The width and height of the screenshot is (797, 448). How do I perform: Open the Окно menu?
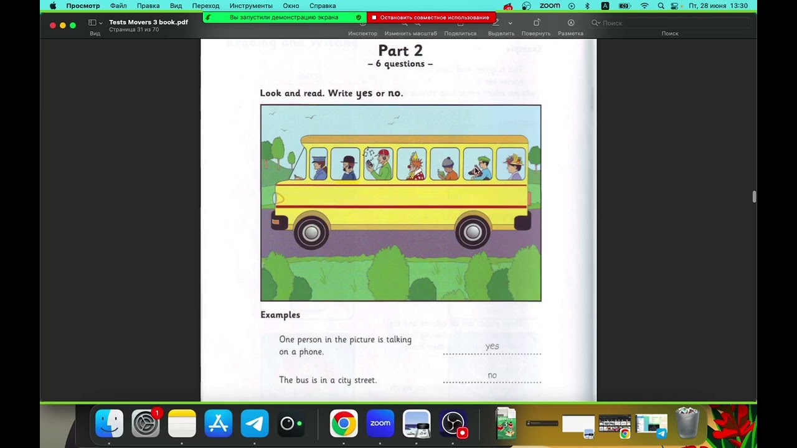click(291, 6)
